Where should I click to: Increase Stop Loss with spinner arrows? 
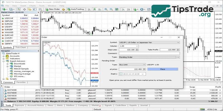137,49
